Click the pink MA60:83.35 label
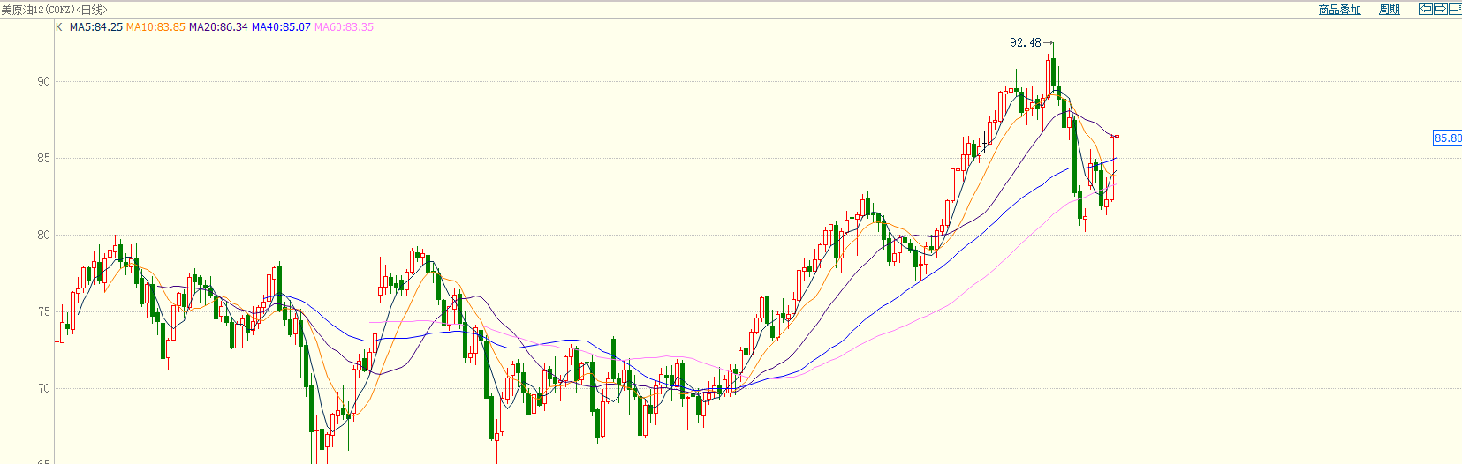Screen dimensions: 1462x464 pos(344,27)
